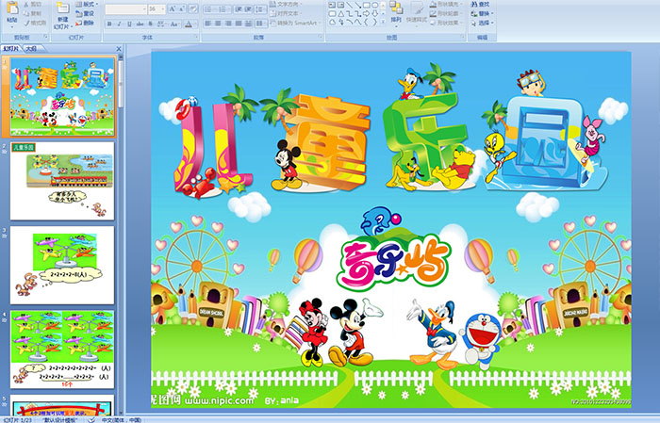
Task: Click Copy (复制) in clipboard group
Action: [x=32, y=13]
